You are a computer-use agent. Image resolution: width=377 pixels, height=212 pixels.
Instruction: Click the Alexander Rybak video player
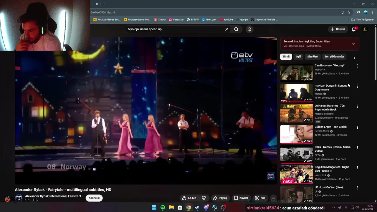click(146, 111)
